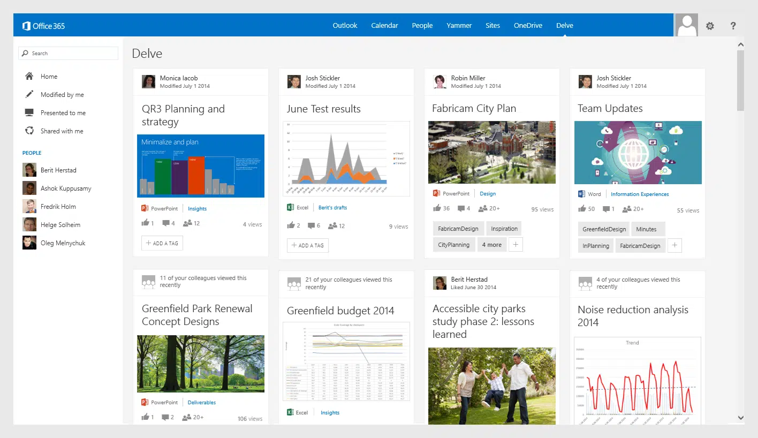Open Accessible city parks study title

tap(483, 321)
